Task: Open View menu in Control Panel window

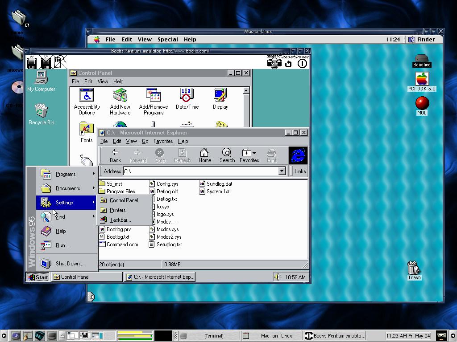Action: tap(103, 82)
